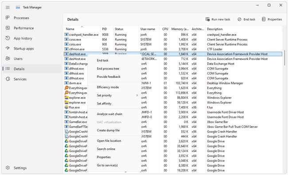
Task: Select Efficiency mode in context menu
Action: (115, 87)
